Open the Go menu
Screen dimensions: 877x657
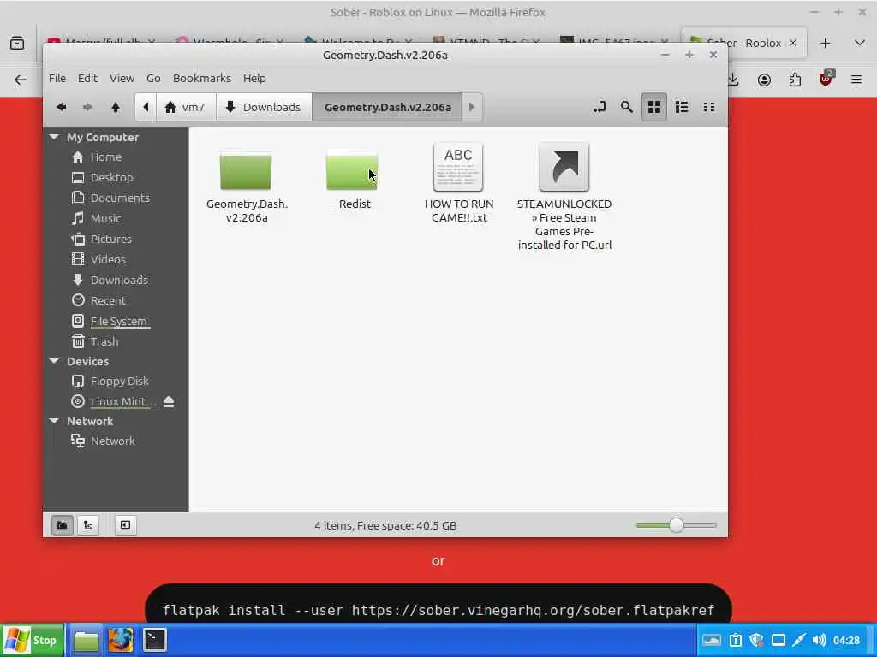coord(153,78)
